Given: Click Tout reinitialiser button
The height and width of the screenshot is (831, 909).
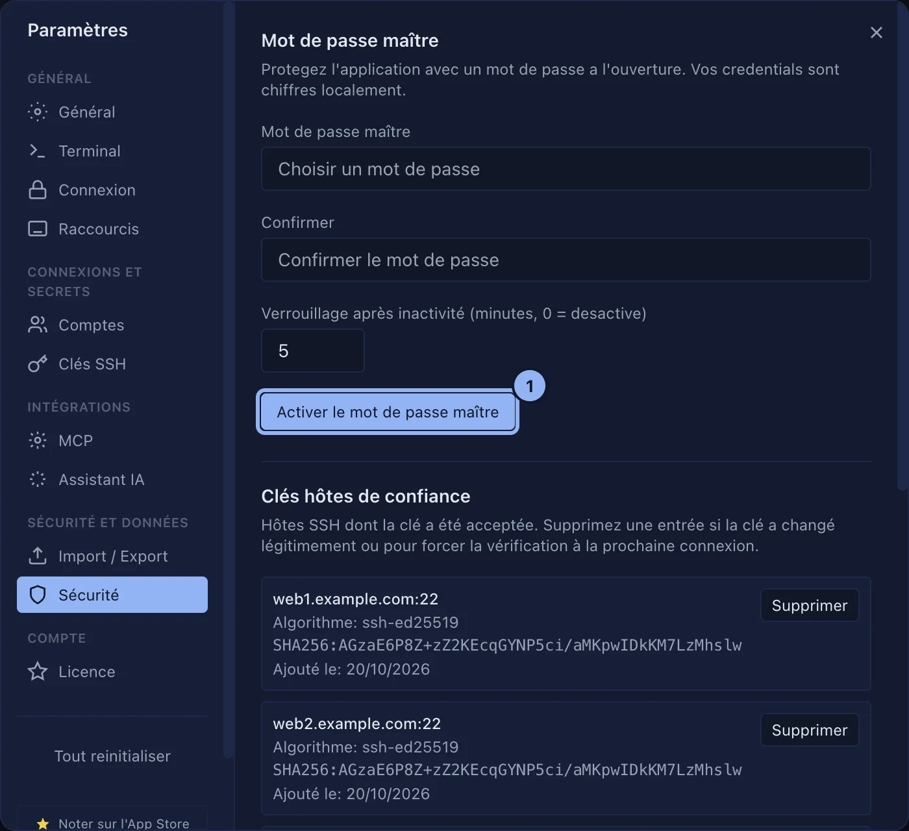Looking at the screenshot, I should [112, 756].
